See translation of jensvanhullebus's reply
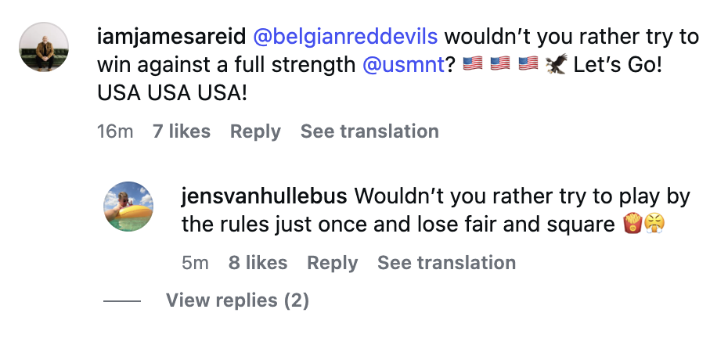The height and width of the screenshot is (338, 728). [447, 263]
